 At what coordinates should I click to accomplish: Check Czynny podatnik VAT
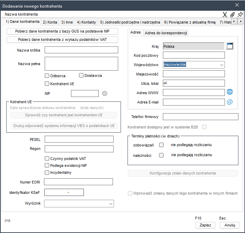[x=47, y=159]
